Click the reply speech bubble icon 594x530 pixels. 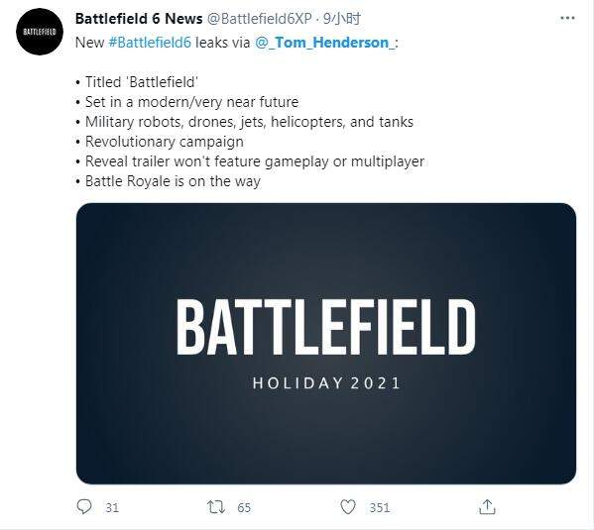(x=84, y=506)
